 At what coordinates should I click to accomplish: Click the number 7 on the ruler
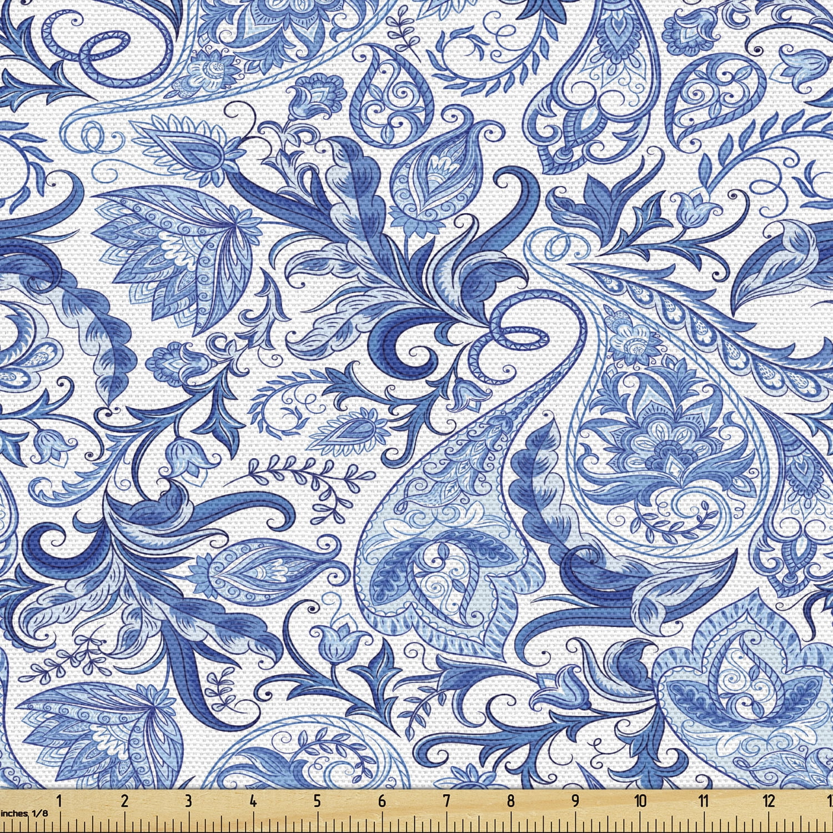447,801
